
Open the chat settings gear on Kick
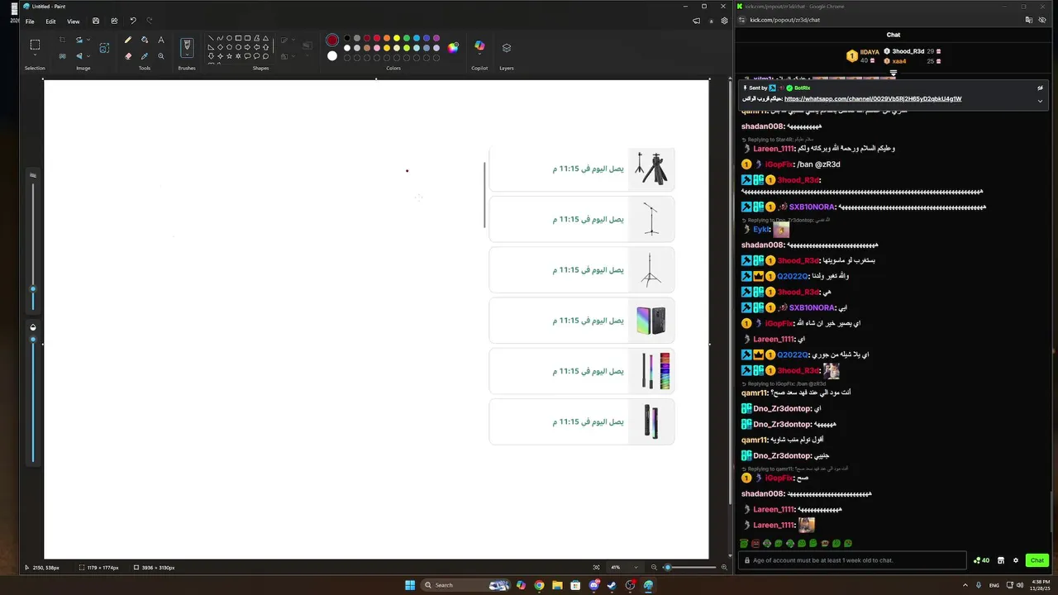[1016, 560]
